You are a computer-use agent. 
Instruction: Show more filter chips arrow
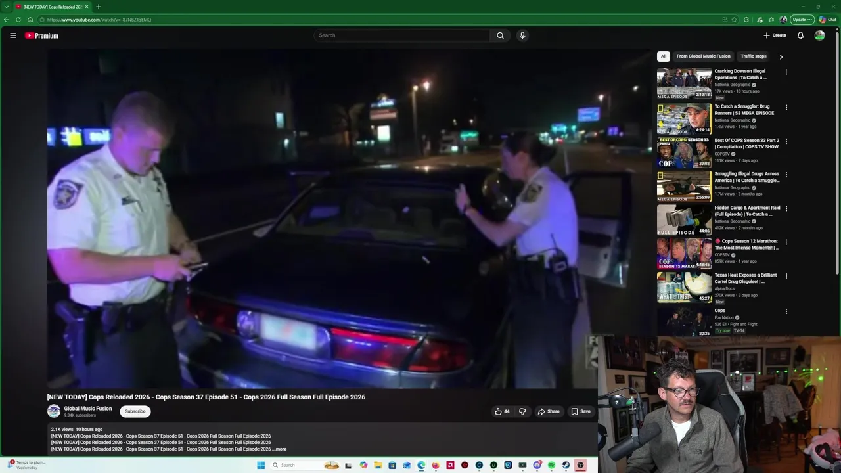coord(781,57)
